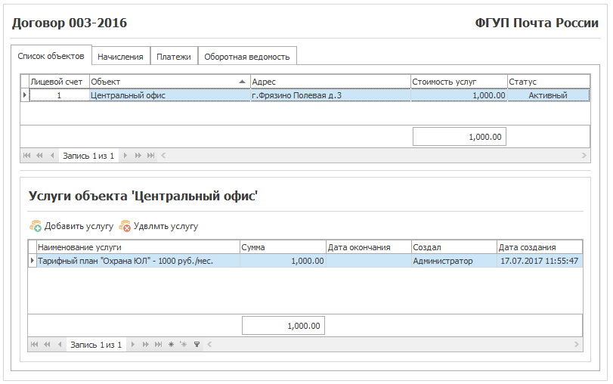Image resolution: width=613 pixels, height=384 pixels.
Task: Click the row indicator arrow of the services grid
Action: click(33, 261)
